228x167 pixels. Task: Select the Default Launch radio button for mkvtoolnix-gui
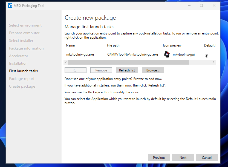(x=206, y=56)
